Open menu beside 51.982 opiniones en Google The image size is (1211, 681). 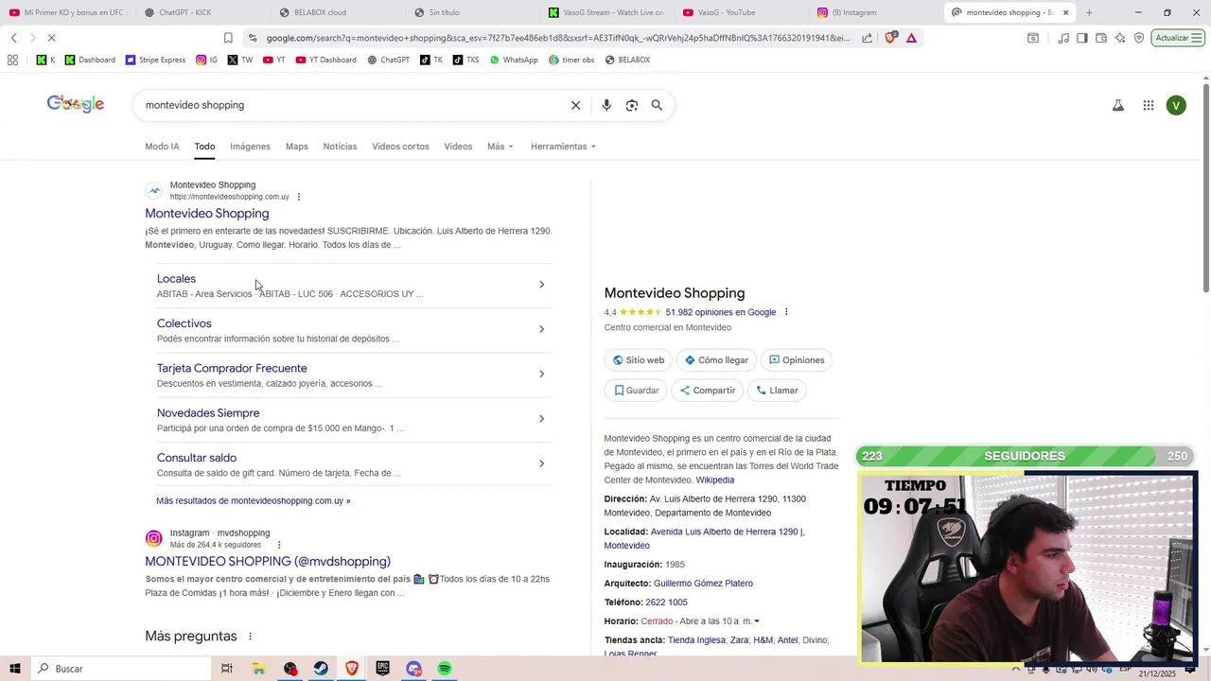(786, 312)
